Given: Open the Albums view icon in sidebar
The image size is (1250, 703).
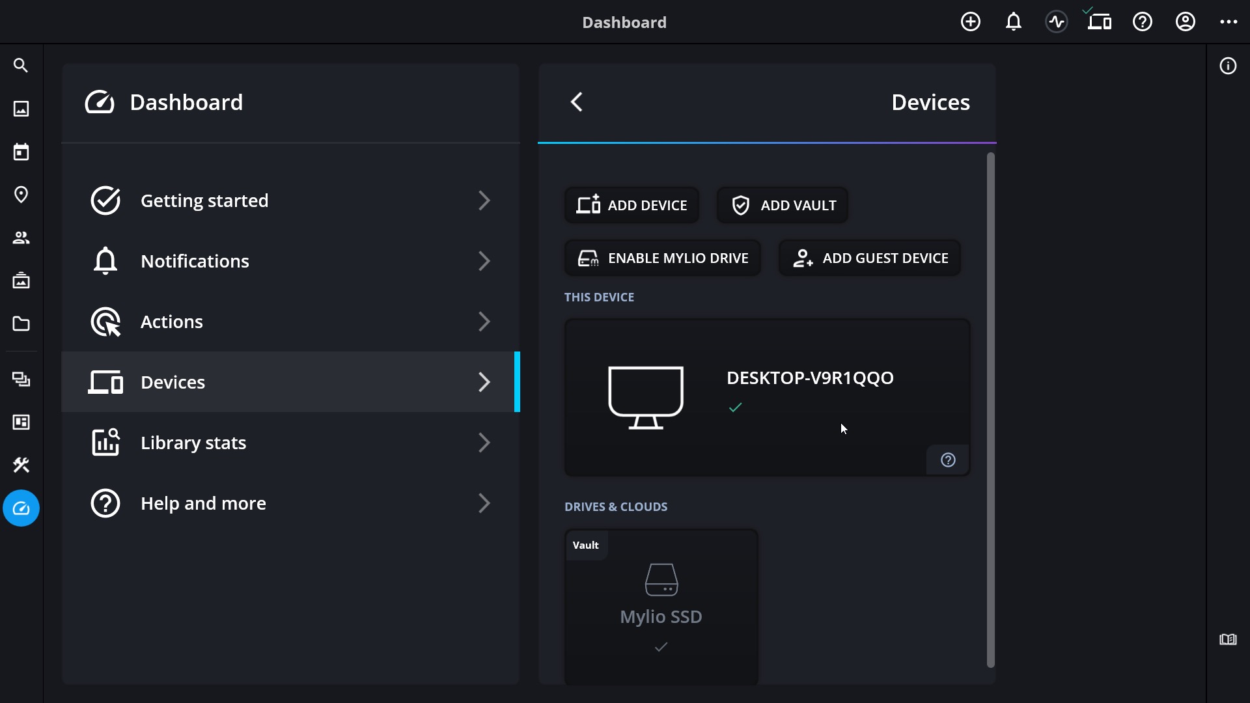Looking at the screenshot, I should pos(21,281).
